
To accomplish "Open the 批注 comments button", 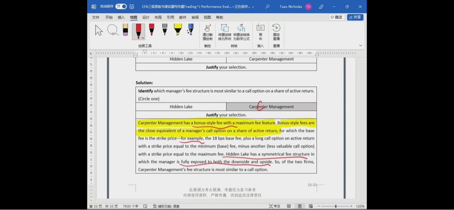I will pos(337,17).
